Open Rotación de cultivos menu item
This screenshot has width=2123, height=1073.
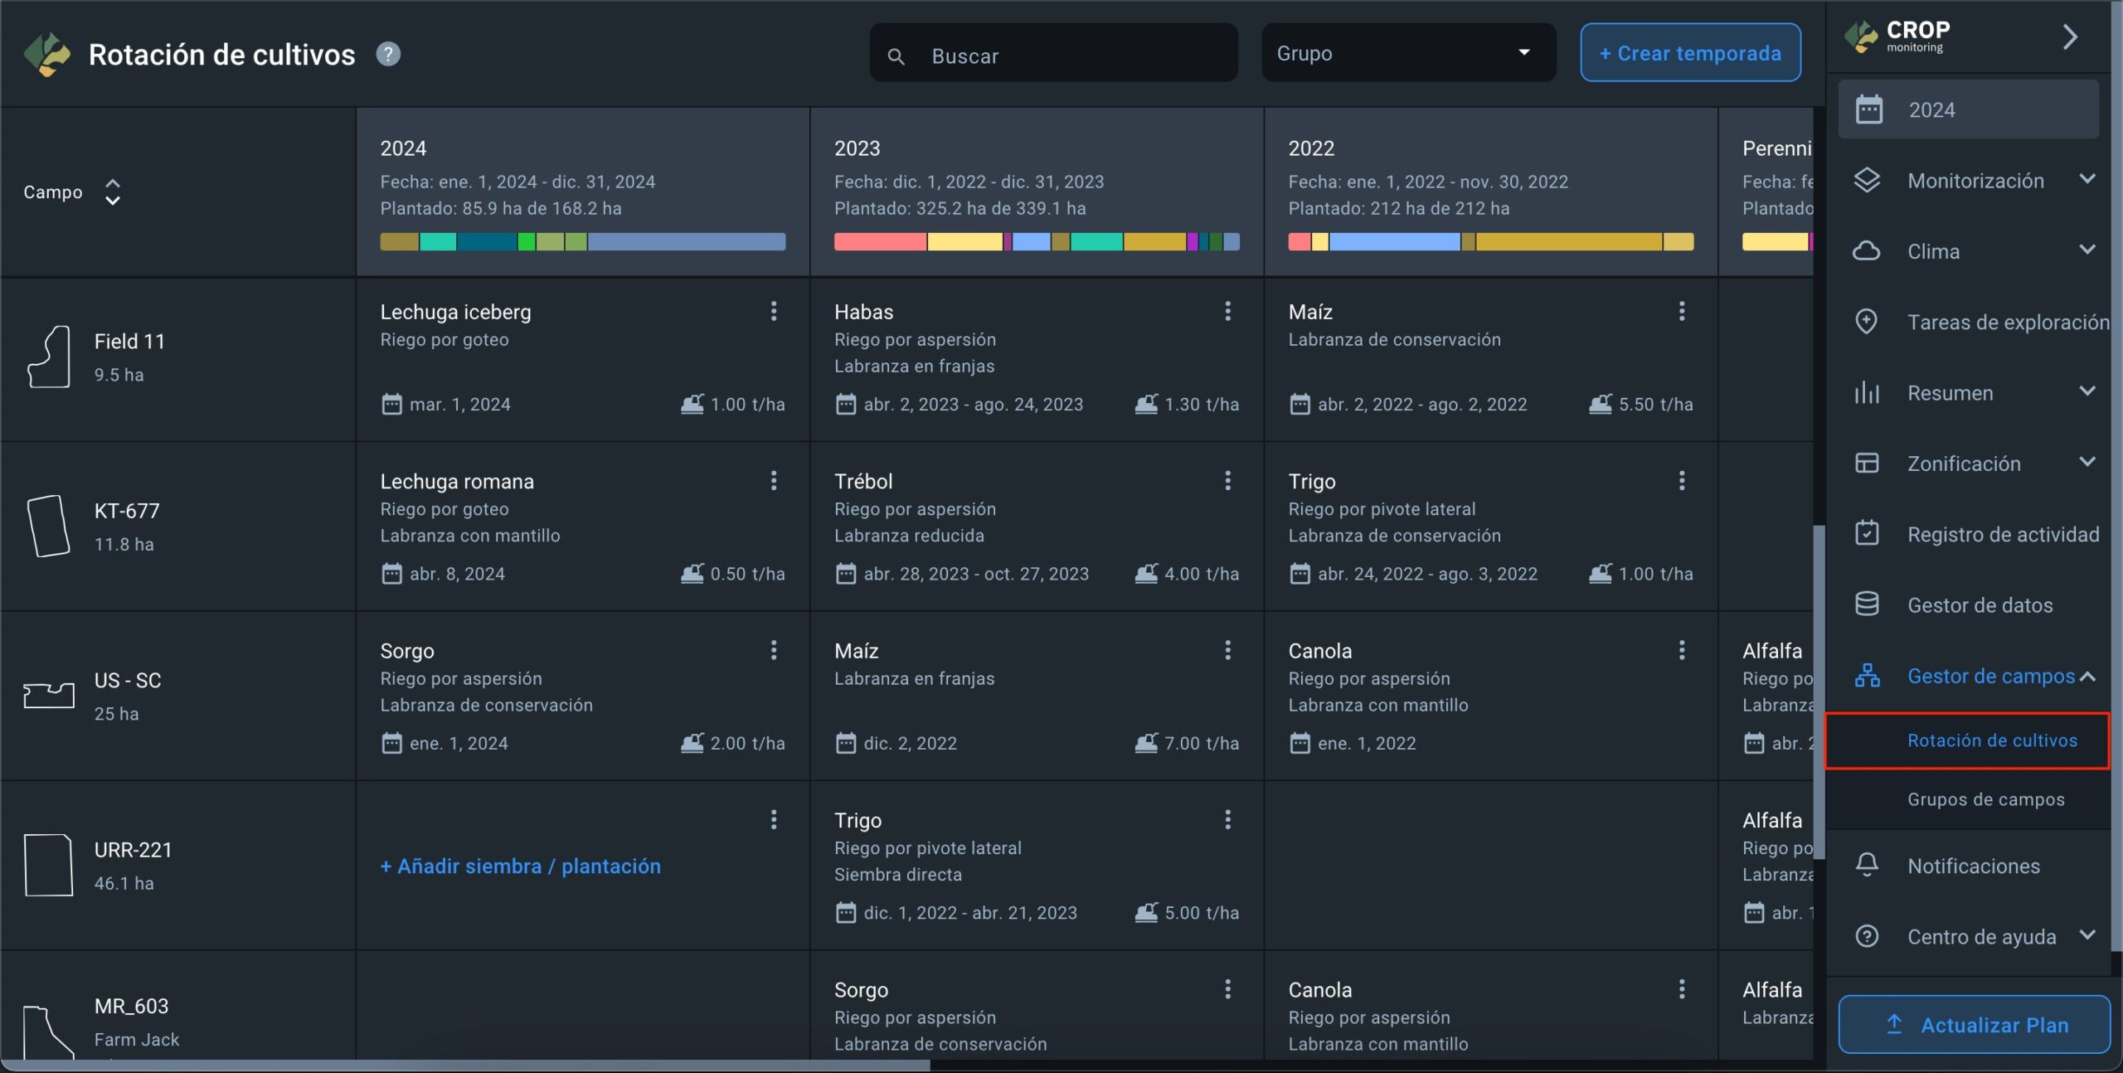tap(1992, 740)
